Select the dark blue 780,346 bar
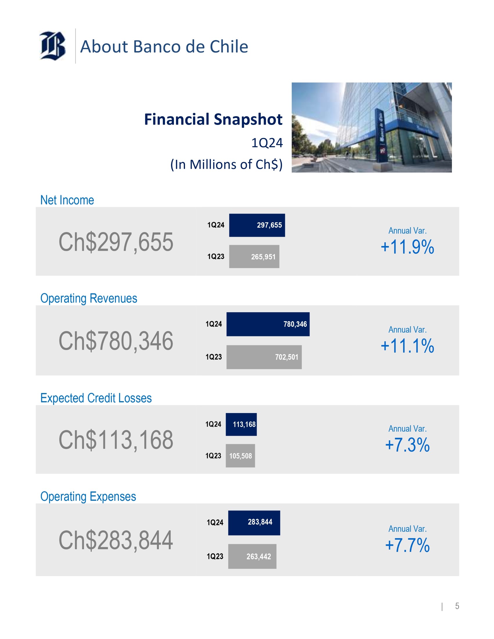 (268, 324)
